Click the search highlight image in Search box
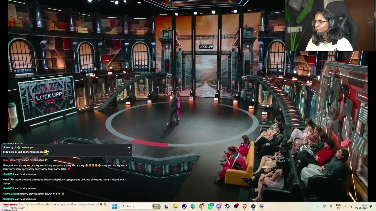The image size is (376, 211). [157, 206]
